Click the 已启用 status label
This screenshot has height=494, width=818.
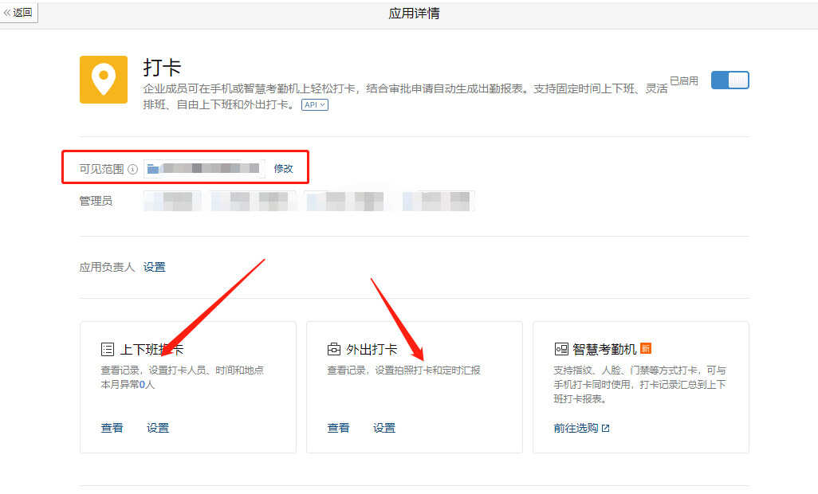[684, 80]
